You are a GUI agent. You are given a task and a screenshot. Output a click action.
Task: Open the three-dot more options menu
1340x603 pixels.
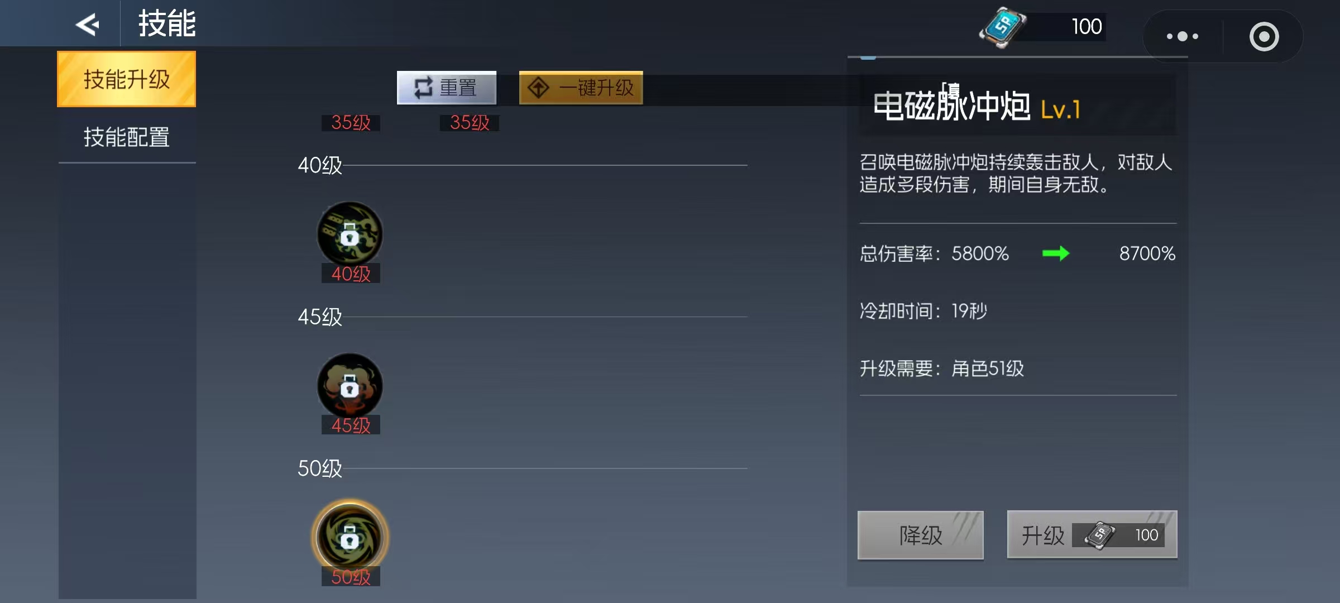tap(1182, 36)
